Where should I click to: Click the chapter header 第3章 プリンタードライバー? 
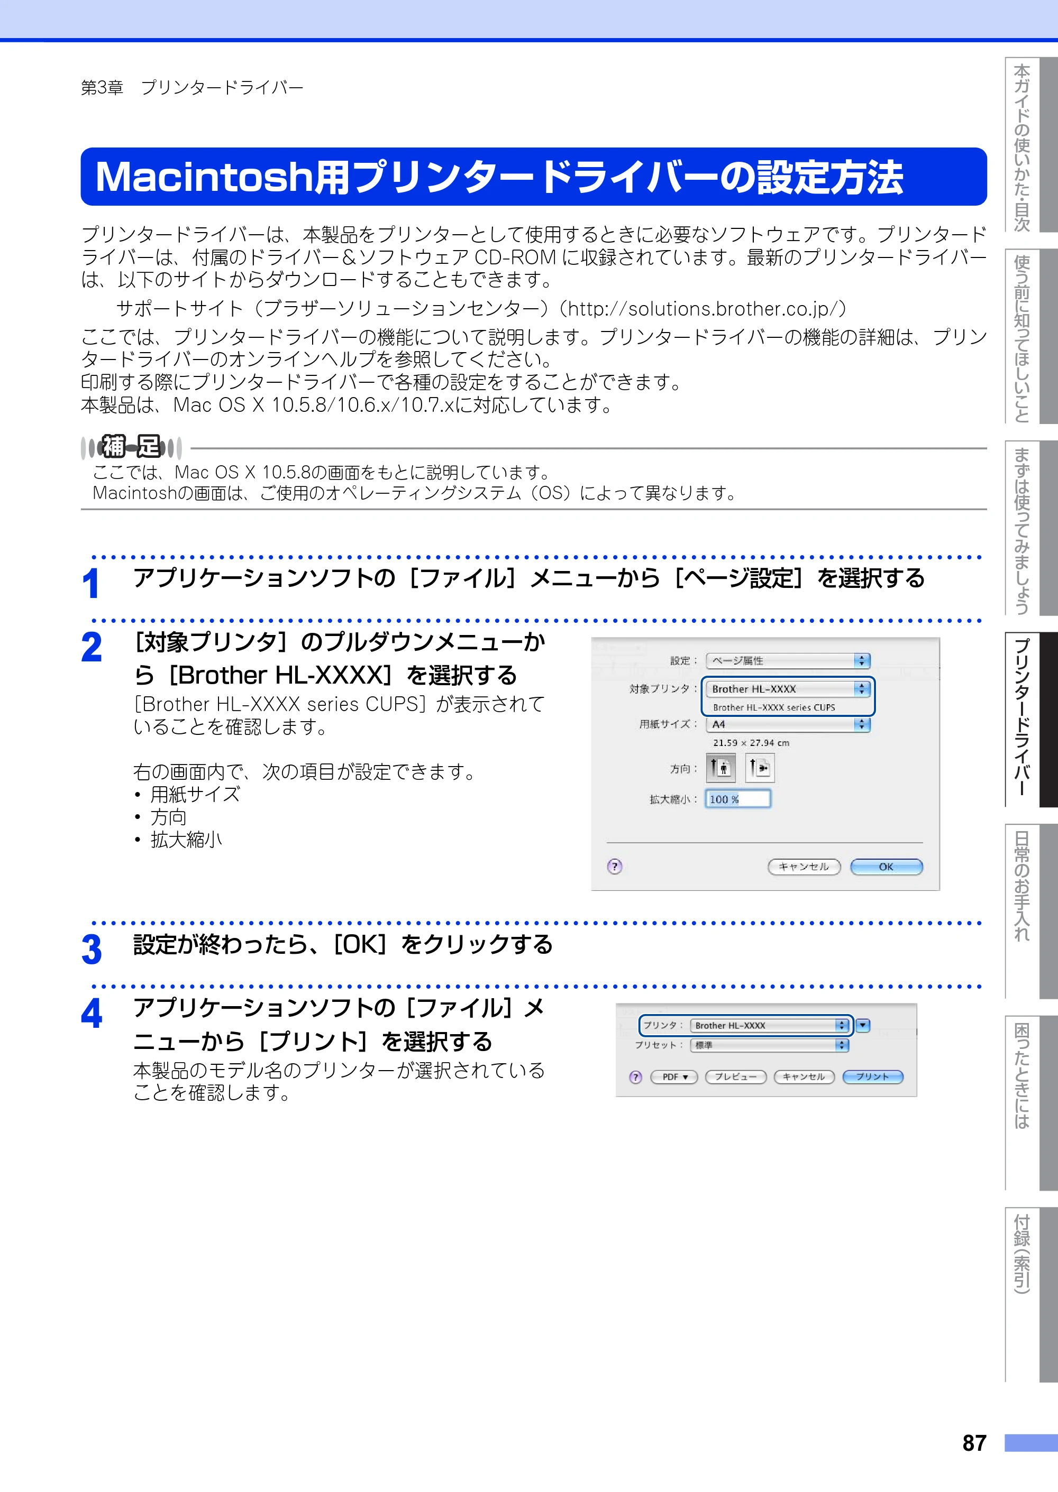192,87
